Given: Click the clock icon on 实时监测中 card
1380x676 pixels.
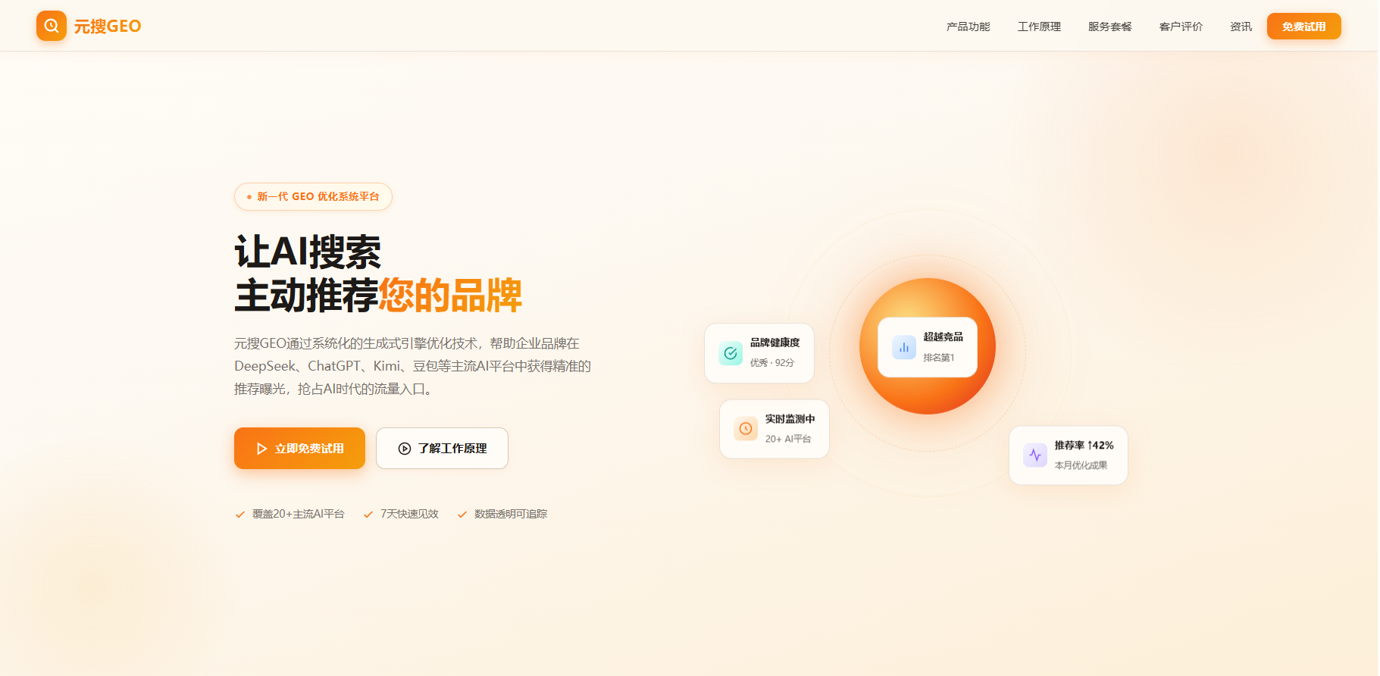Looking at the screenshot, I should pyautogui.click(x=746, y=429).
